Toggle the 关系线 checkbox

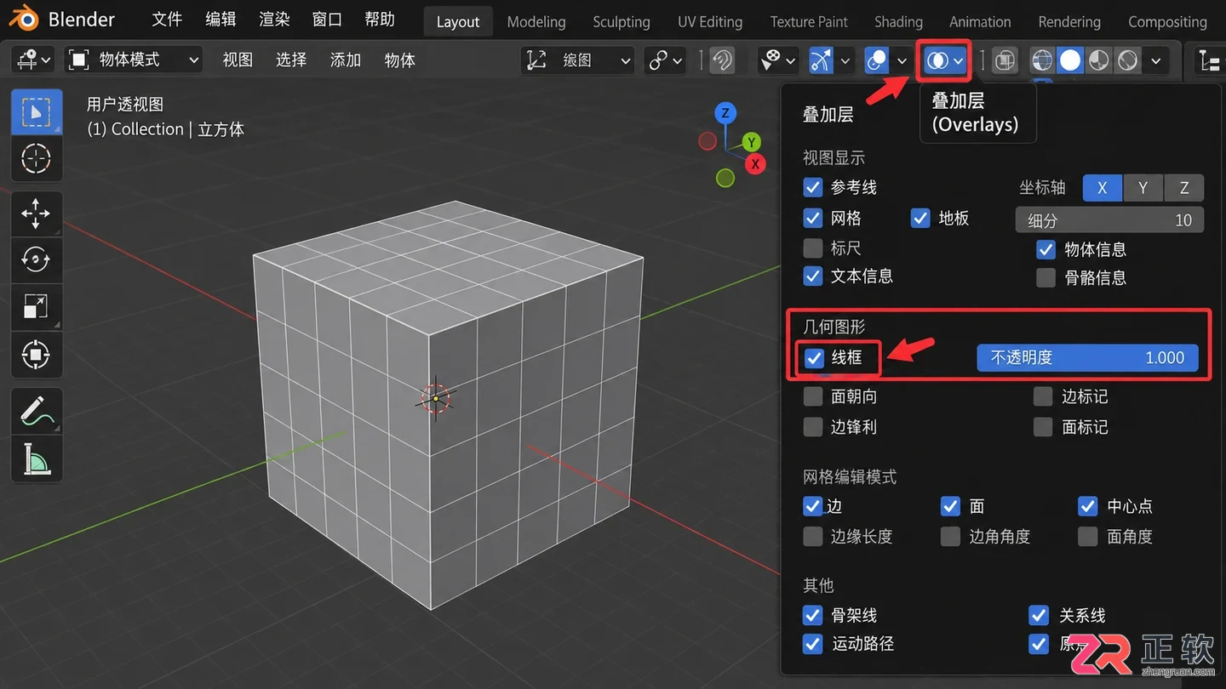click(x=1039, y=615)
